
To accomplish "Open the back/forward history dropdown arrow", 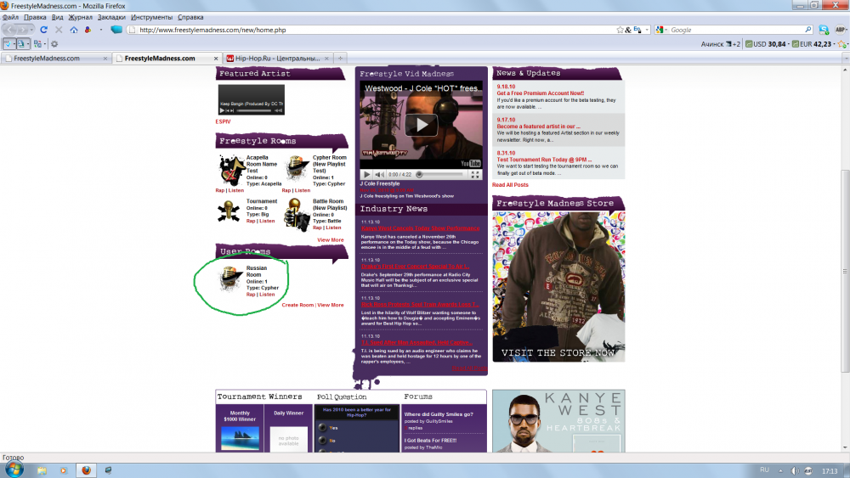I will (32, 30).
